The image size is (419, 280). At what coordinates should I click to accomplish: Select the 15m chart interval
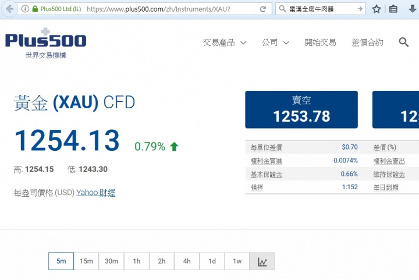(x=86, y=261)
